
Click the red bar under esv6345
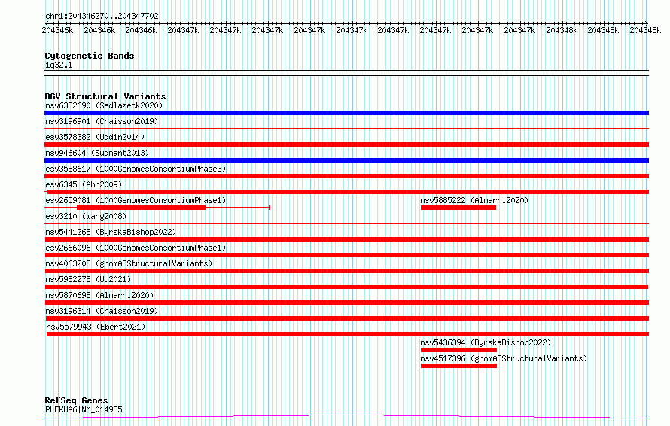tap(349, 192)
